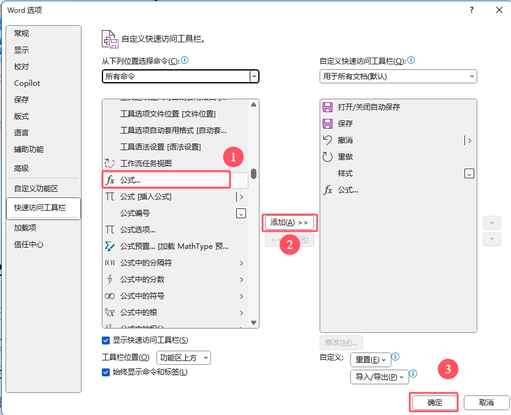Screen dimensions: 511x415
Task: Click the info icon beside 重置(E)
Action: [395, 357]
